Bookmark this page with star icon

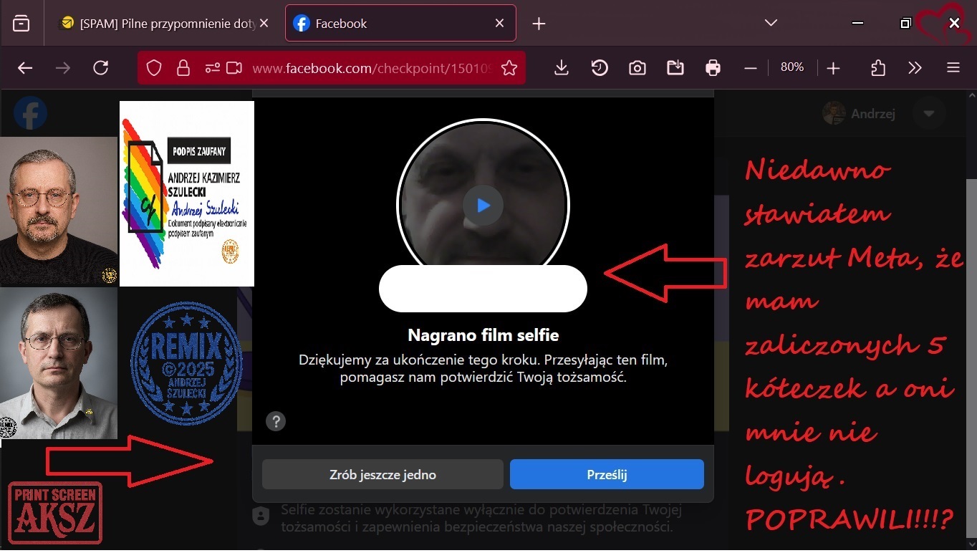509,68
